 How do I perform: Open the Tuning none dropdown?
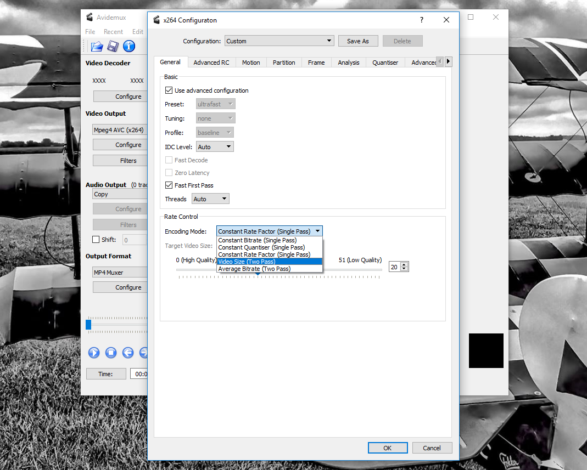216,118
